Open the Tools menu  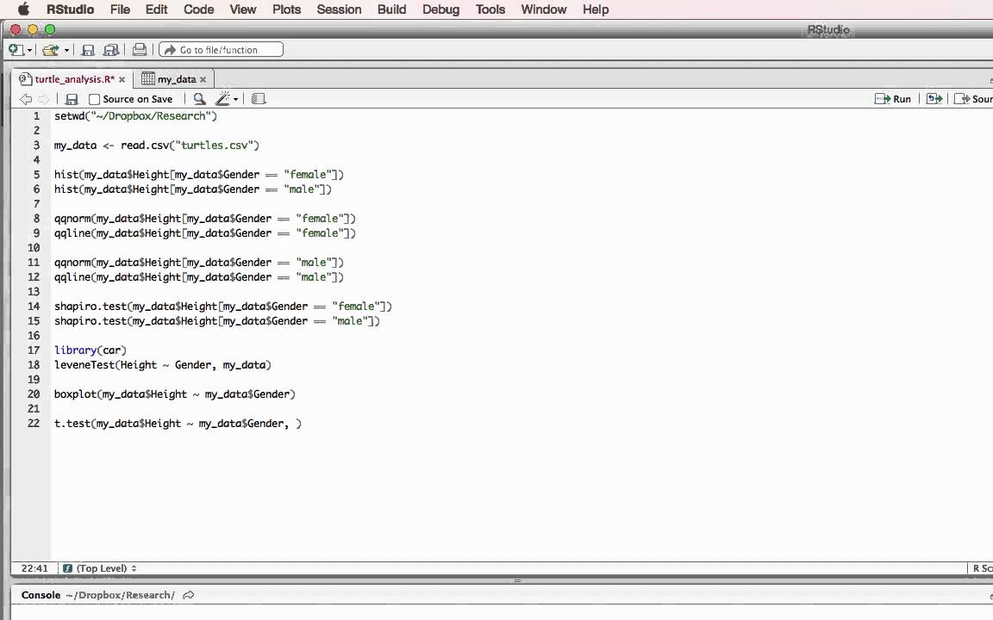click(490, 9)
